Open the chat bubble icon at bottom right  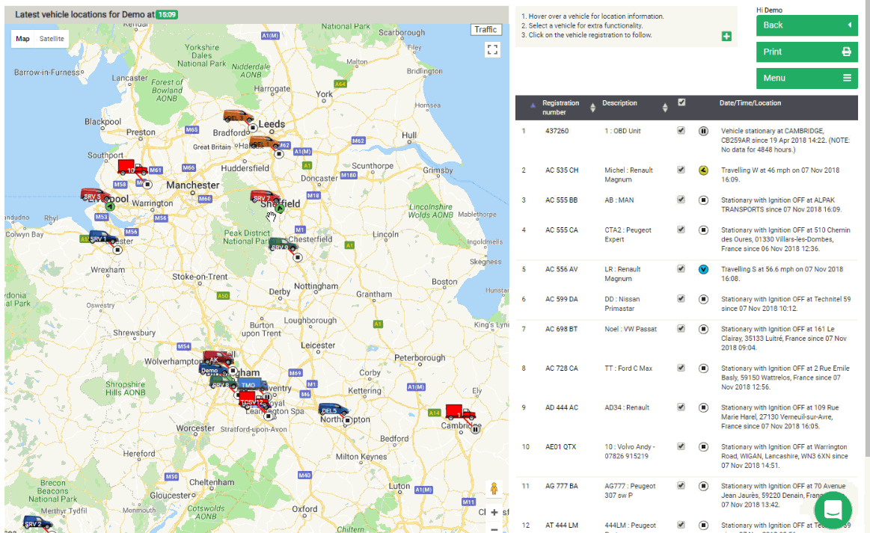[x=833, y=510]
